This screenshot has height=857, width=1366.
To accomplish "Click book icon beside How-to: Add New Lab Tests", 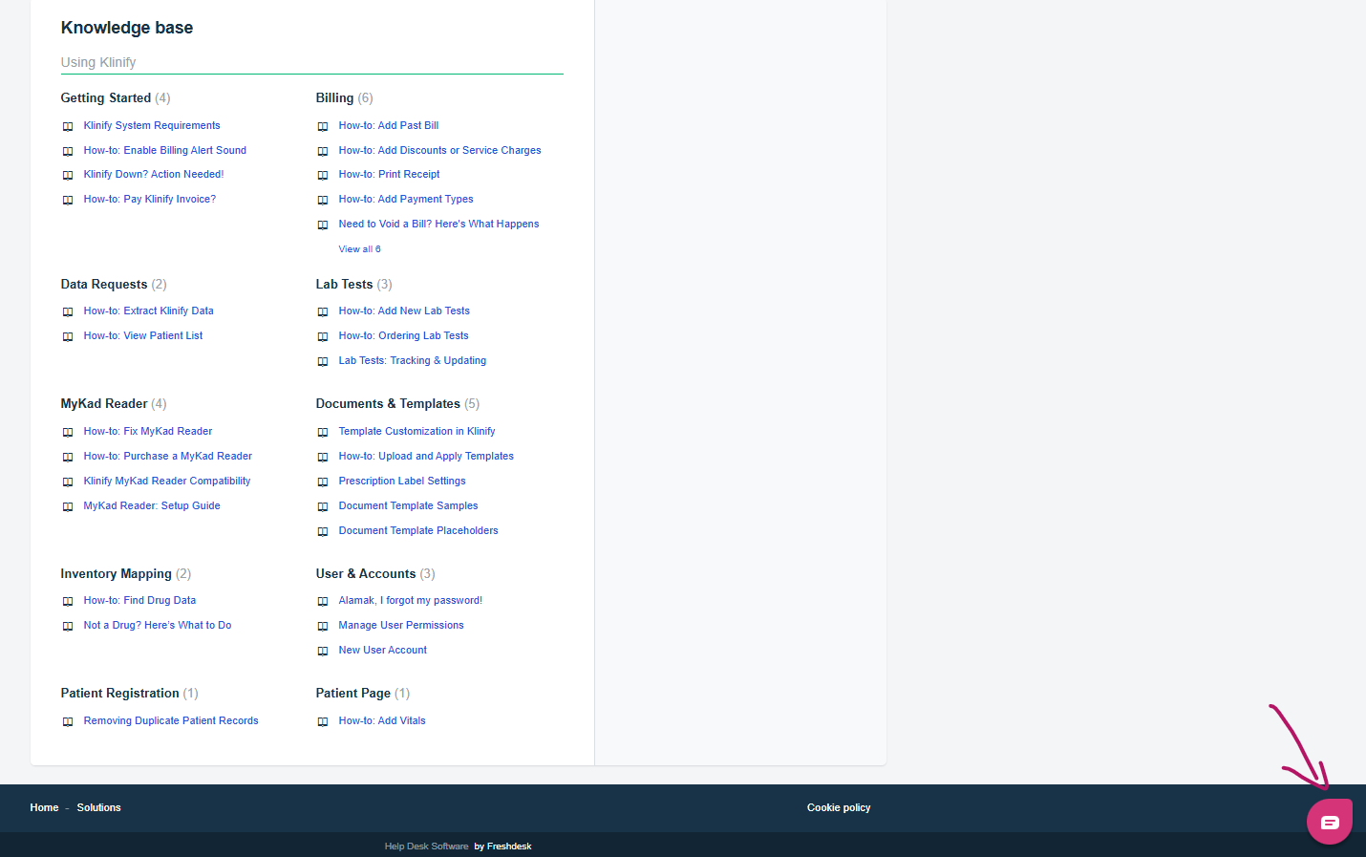I will (x=323, y=311).
